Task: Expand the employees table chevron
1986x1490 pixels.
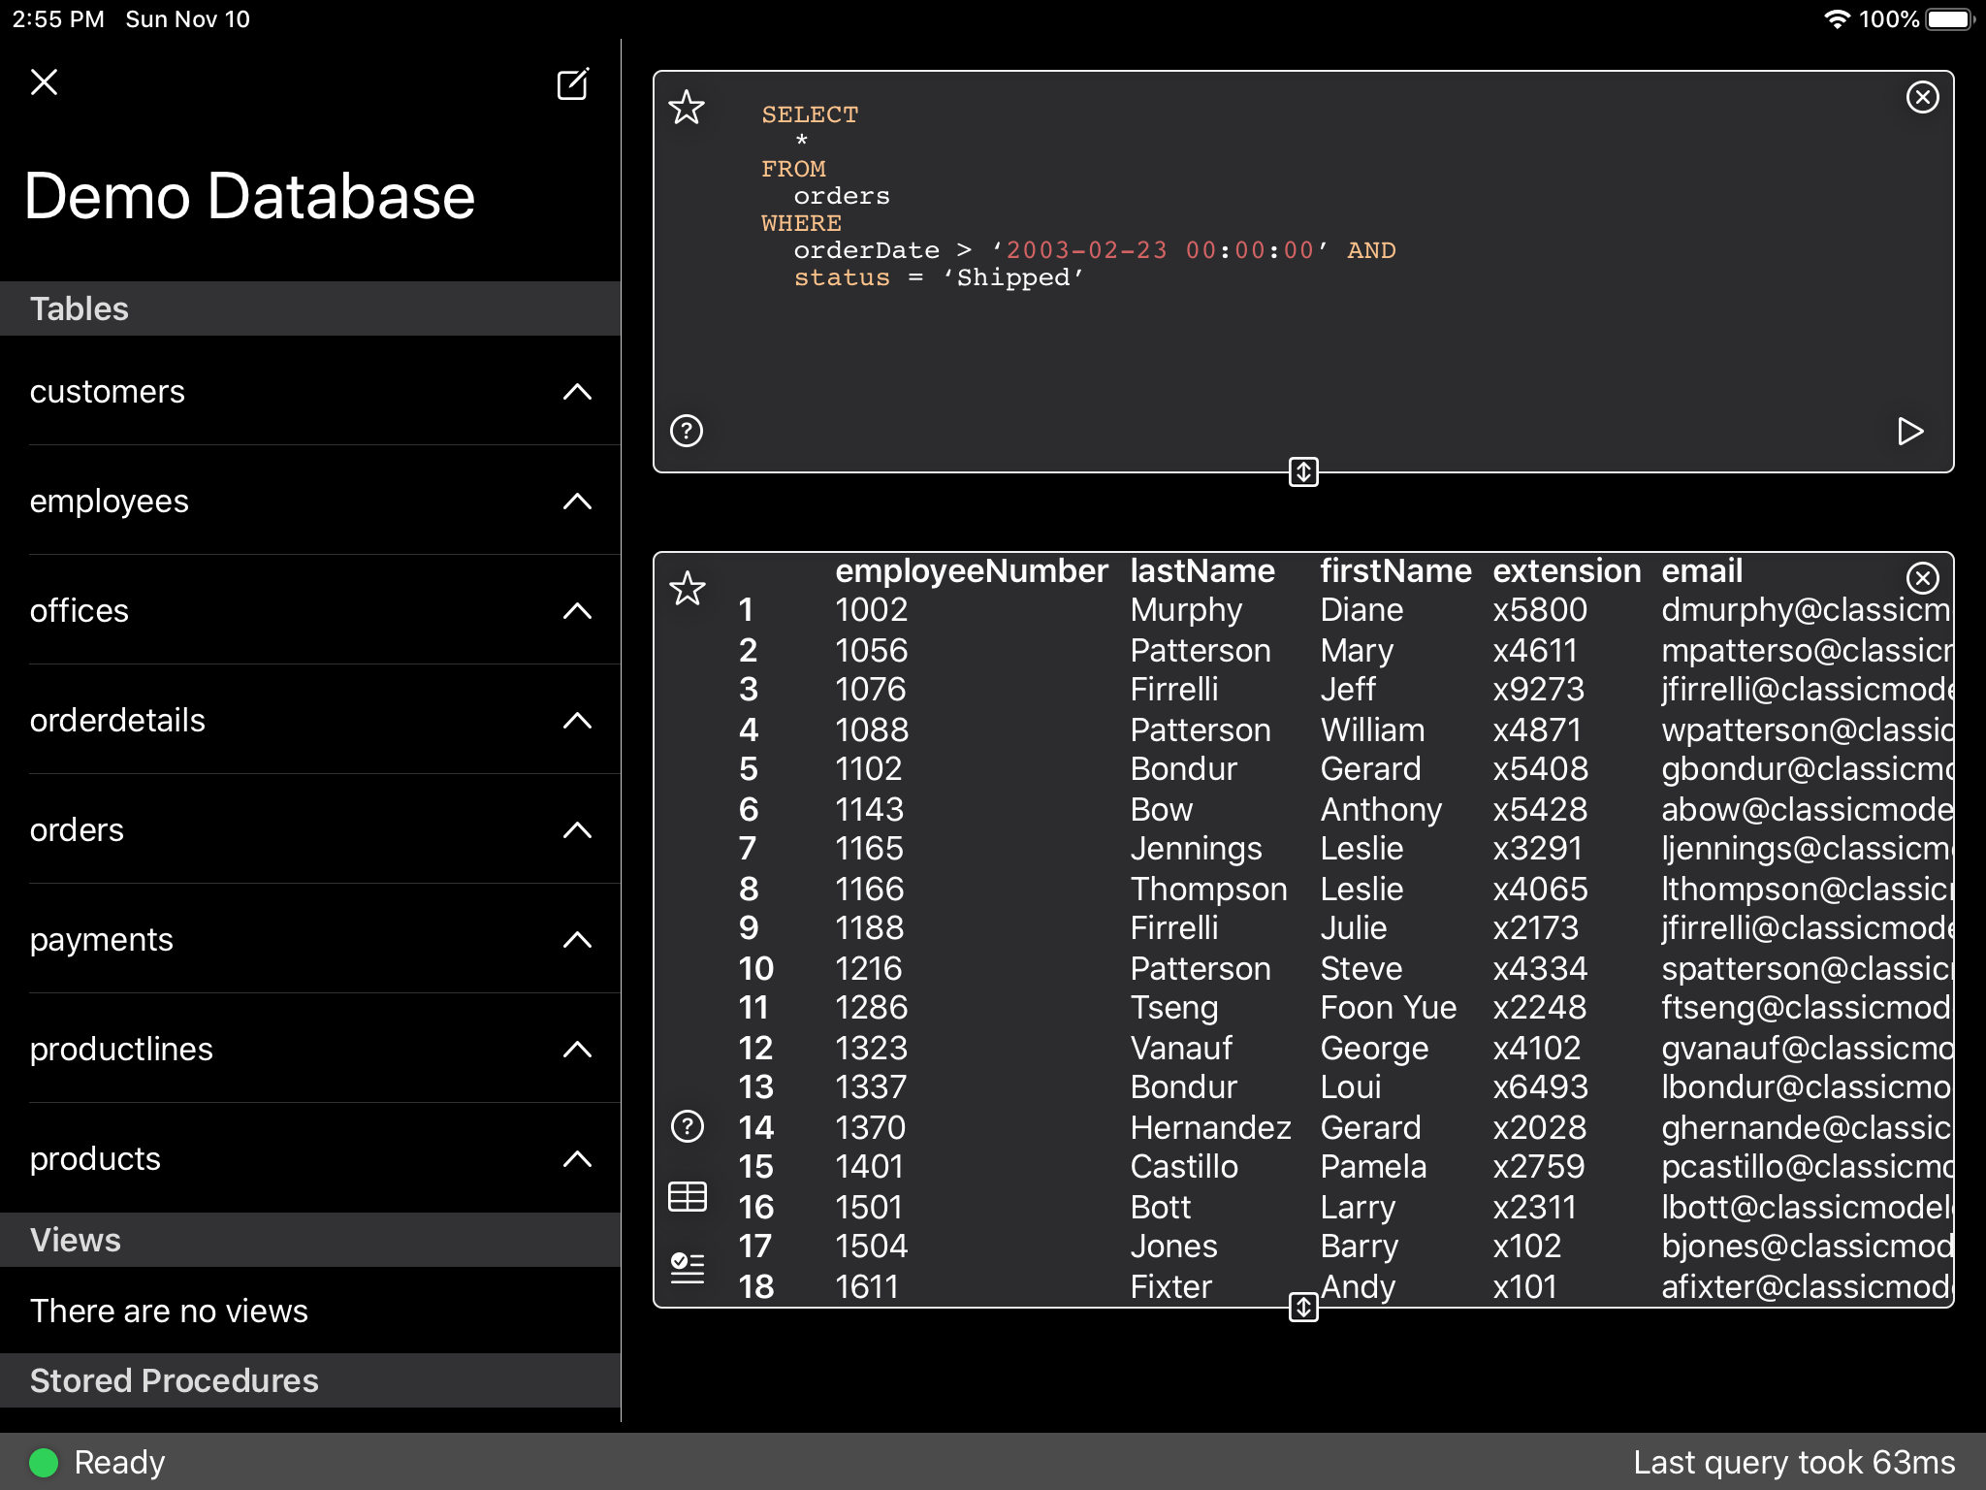Action: tap(577, 502)
